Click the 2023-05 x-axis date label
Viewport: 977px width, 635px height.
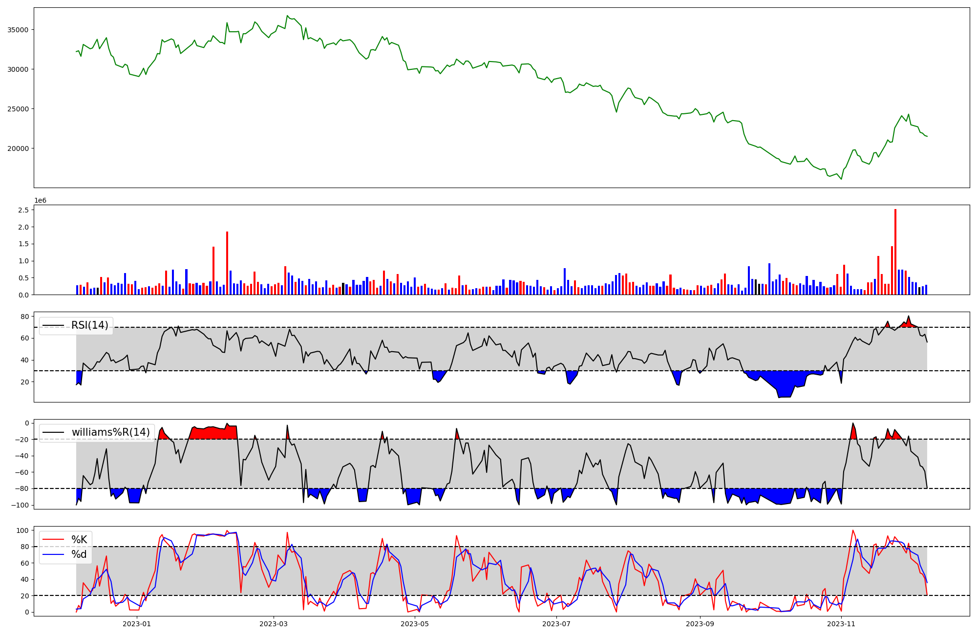(x=415, y=624)
